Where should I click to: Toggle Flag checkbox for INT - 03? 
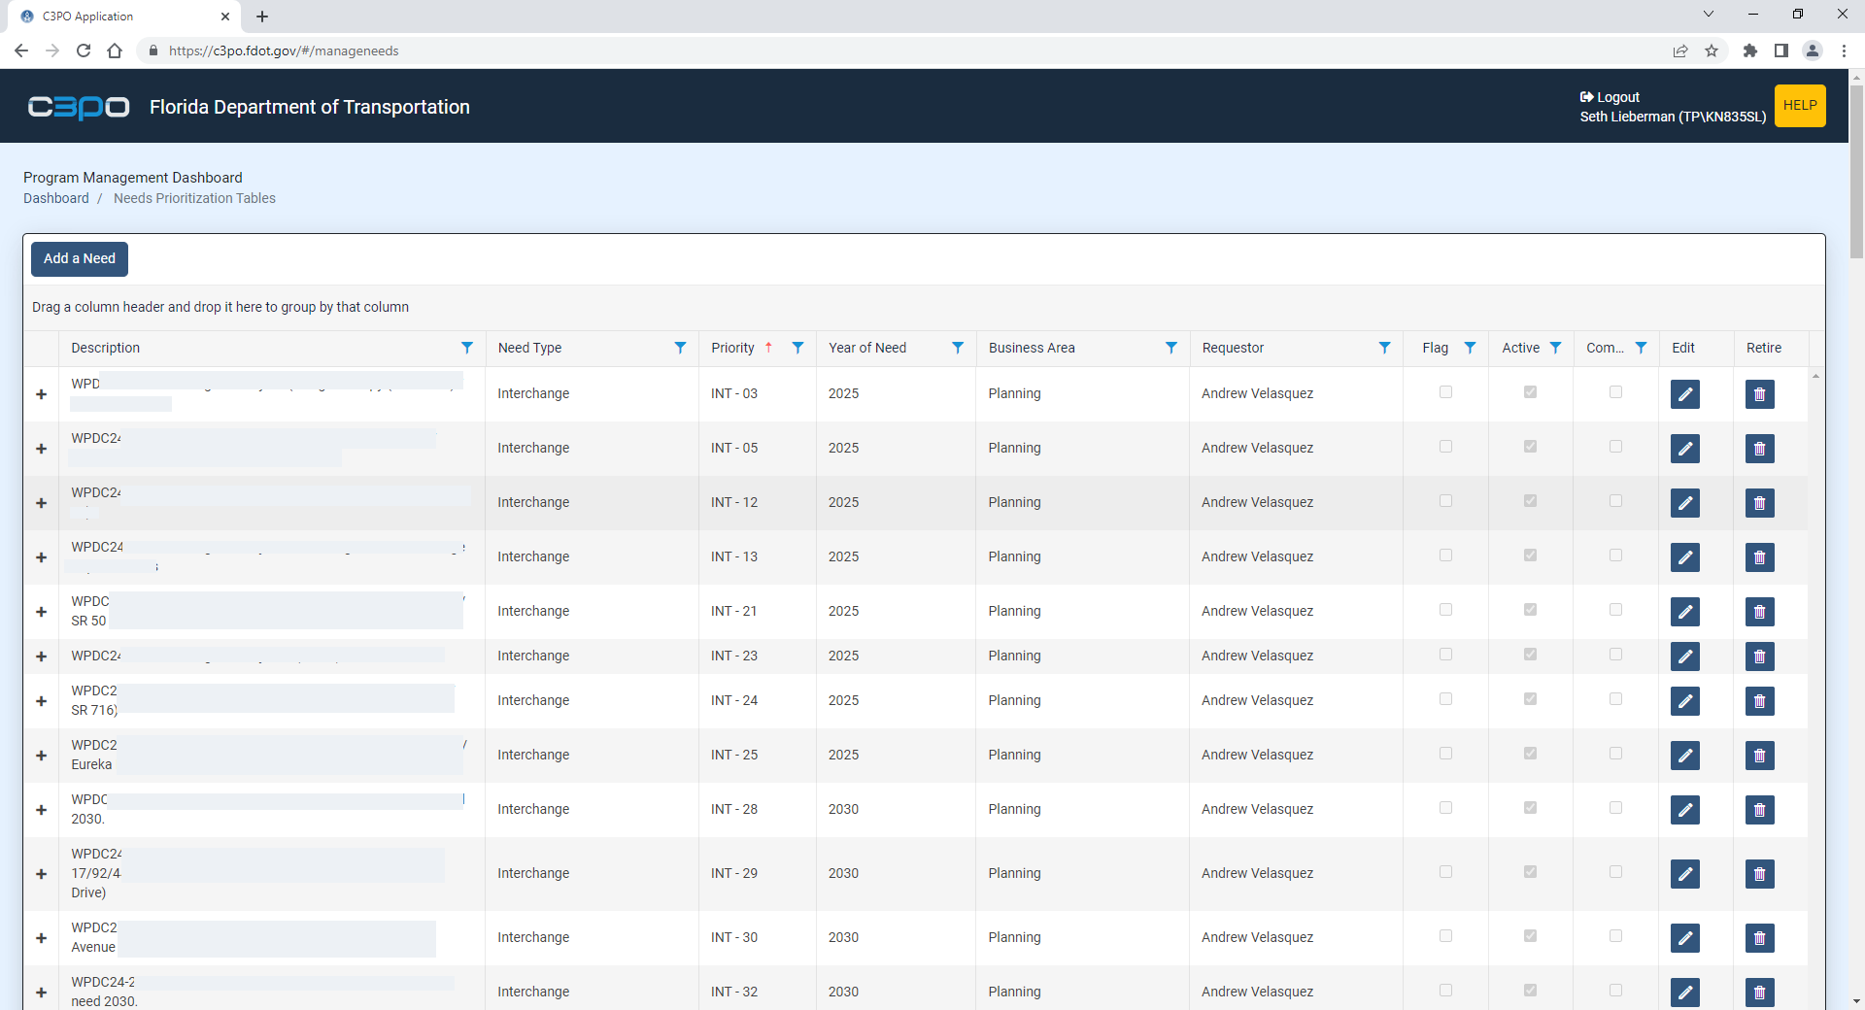tap(1445, 392)
